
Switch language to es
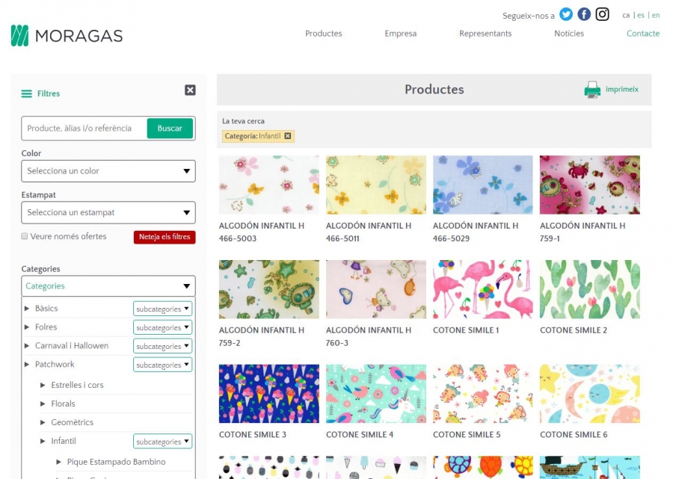coord(641,16)
